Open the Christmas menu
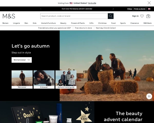The image size is (154, 123). (102, 23)
